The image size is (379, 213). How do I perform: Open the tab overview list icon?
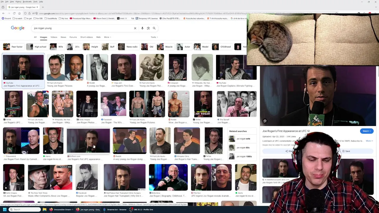pos(3,7)
